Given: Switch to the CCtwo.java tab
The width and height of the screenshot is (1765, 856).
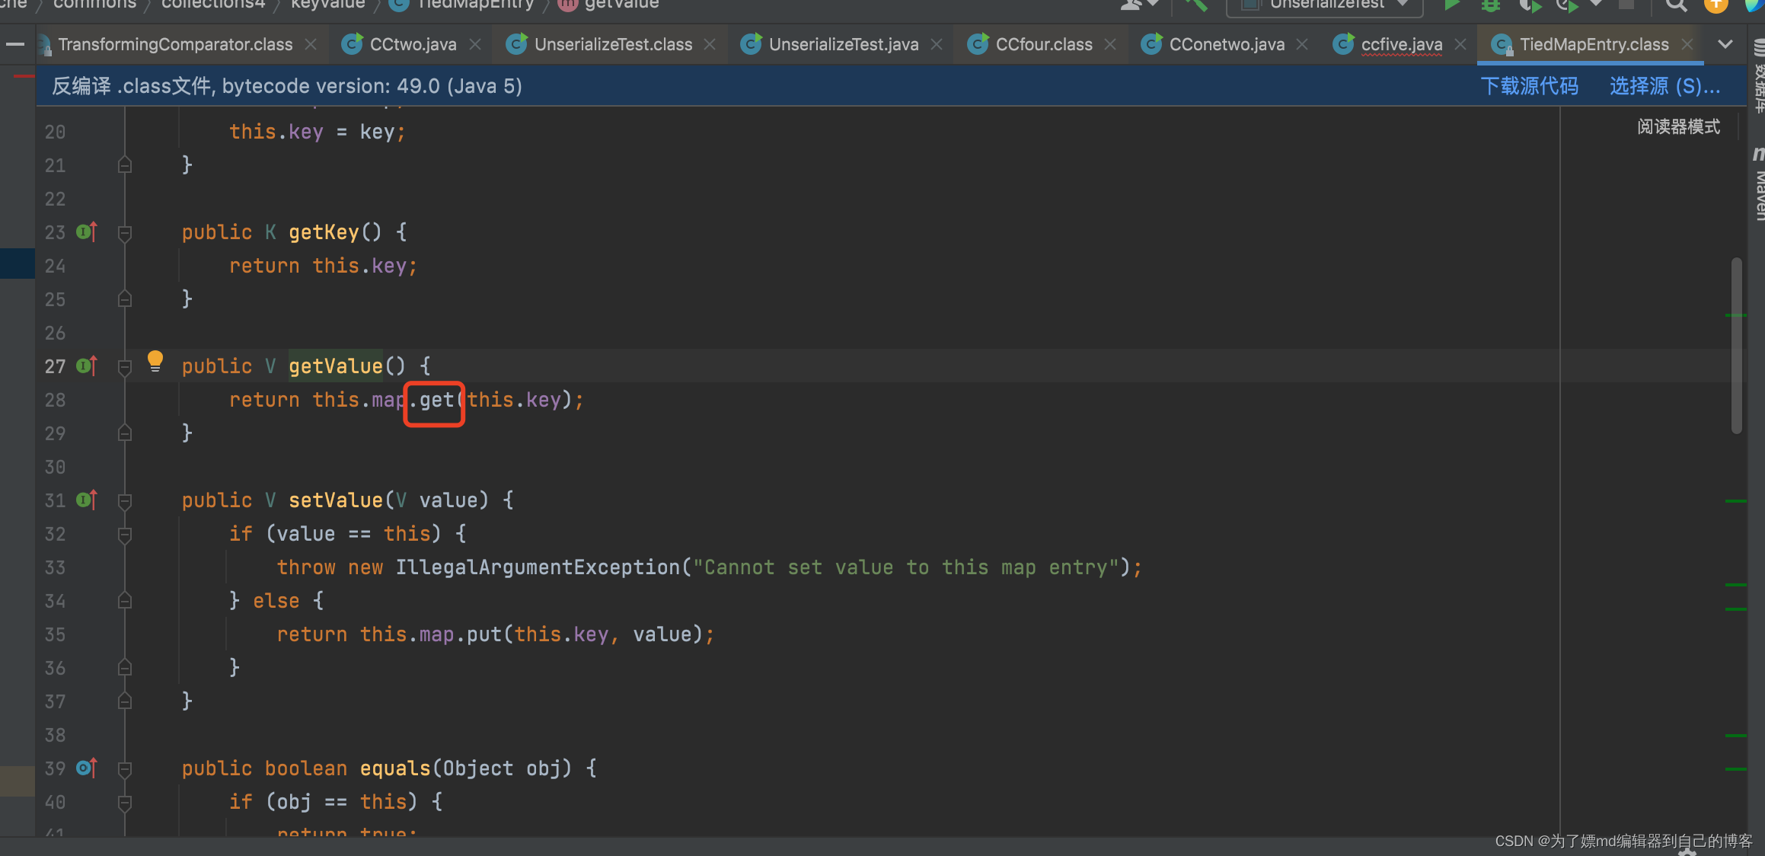Looking at the screenshot, I should tap(413, 44).
